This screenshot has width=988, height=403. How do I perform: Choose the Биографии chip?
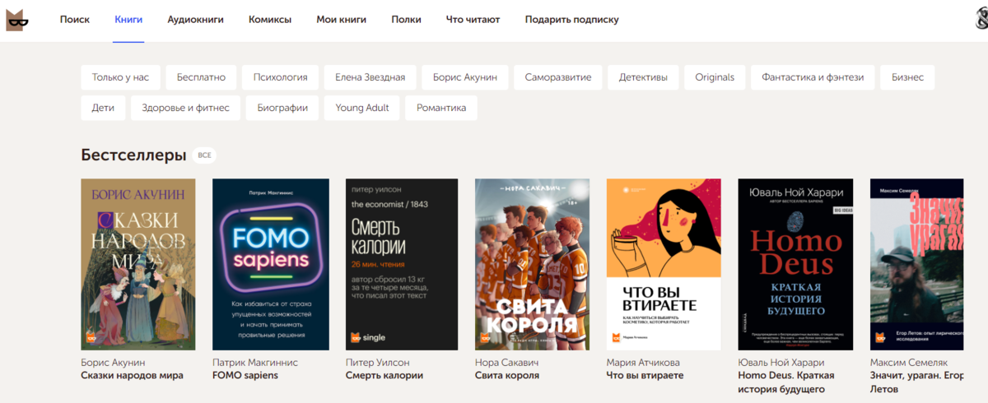[282, 108]
